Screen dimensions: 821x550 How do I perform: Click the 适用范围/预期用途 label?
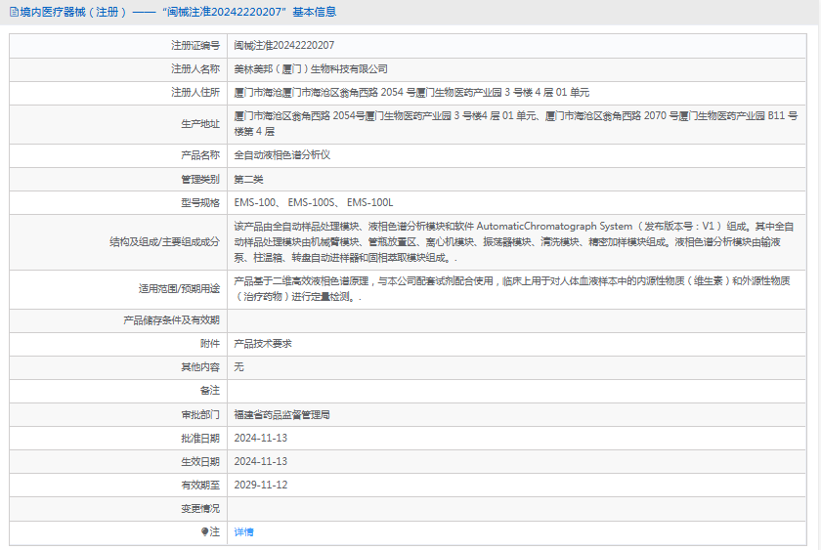tap(179, 289)
